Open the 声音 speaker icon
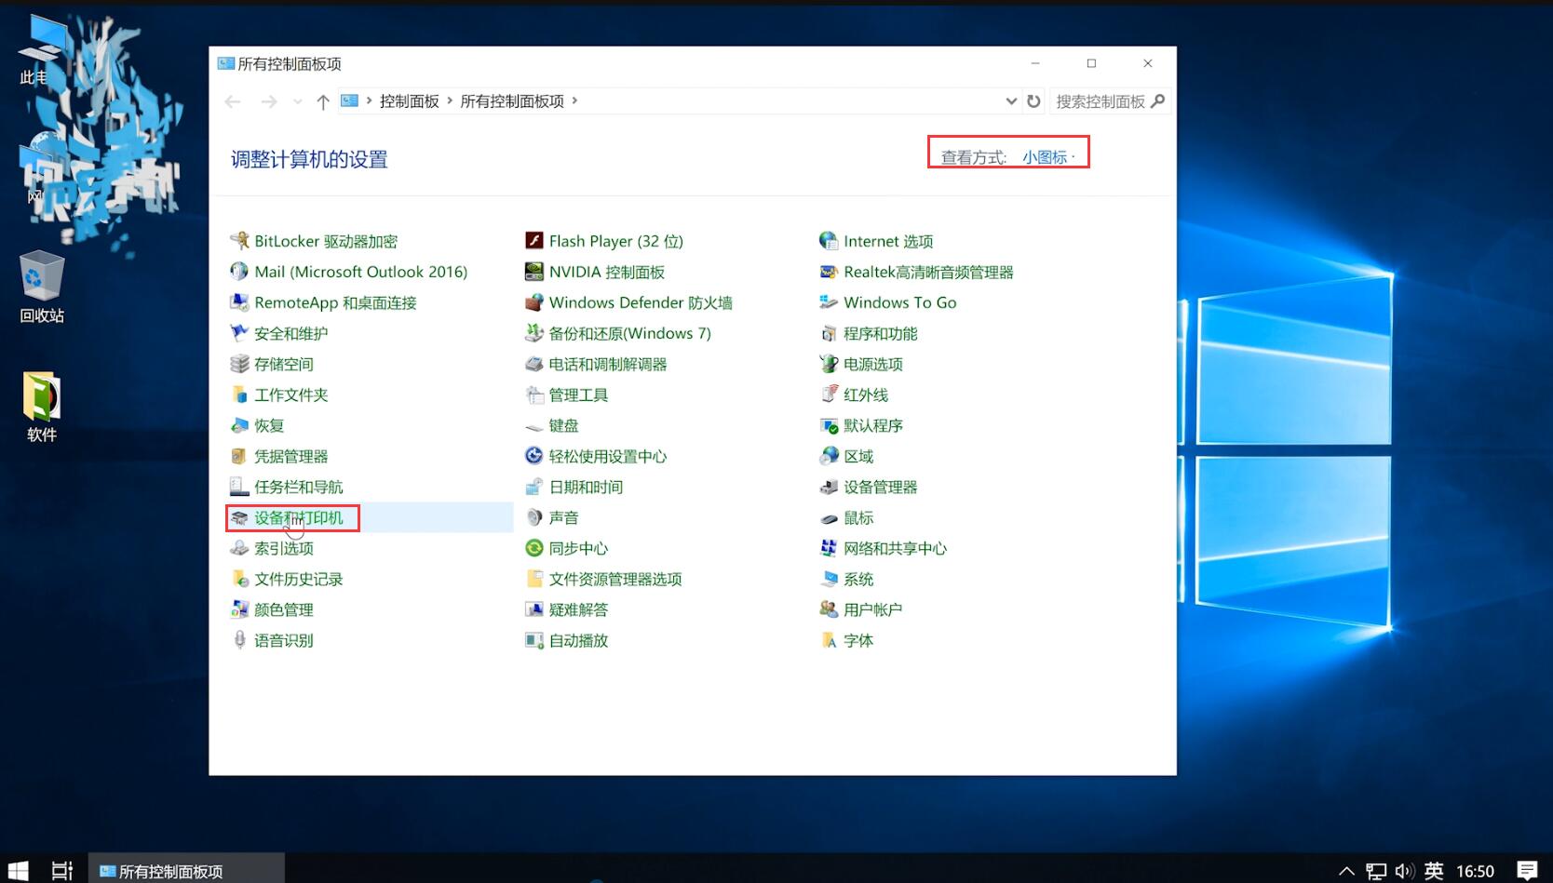The width and height of the screenshot is (1553, 883). coord(534,517)
